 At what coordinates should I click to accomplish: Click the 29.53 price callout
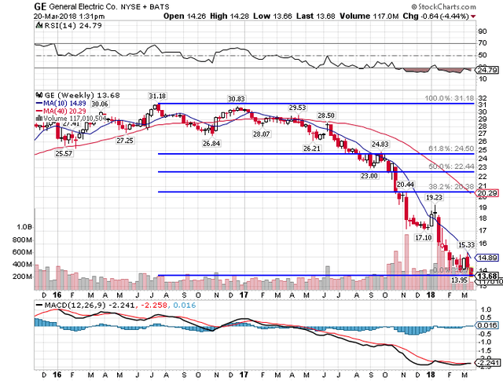coord(297,108)
